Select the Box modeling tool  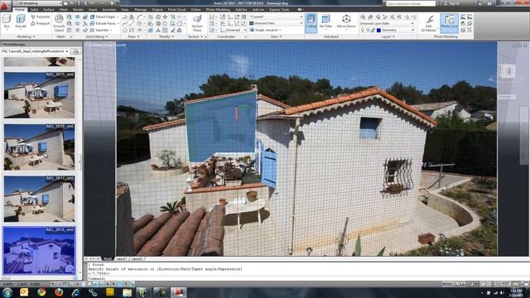coord(7,22)
